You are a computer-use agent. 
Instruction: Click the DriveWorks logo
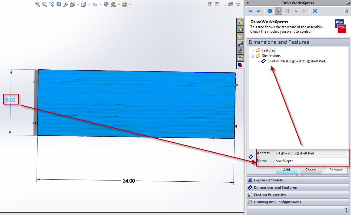(x=340, y=26)
